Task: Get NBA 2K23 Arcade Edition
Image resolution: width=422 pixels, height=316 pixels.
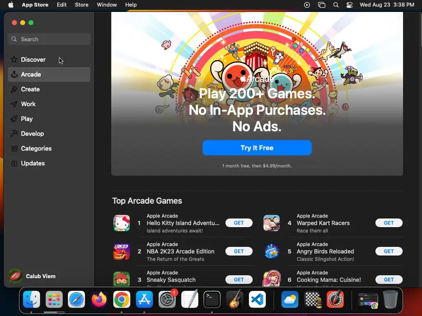Action: [239, 251]
